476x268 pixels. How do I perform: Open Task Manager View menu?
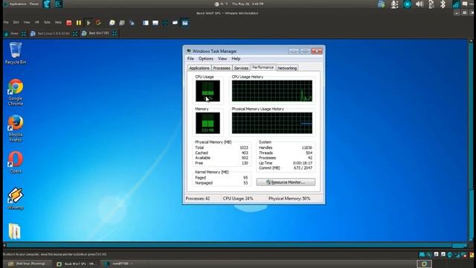pos(222,59)
